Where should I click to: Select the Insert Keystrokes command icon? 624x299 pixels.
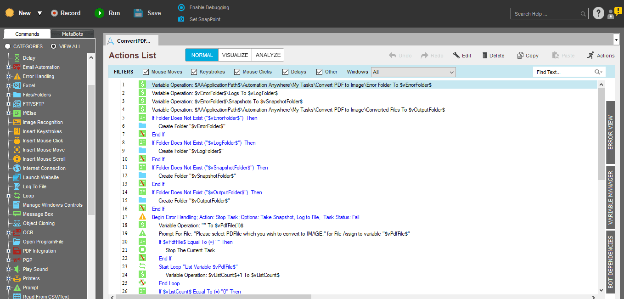pos(17,131)
